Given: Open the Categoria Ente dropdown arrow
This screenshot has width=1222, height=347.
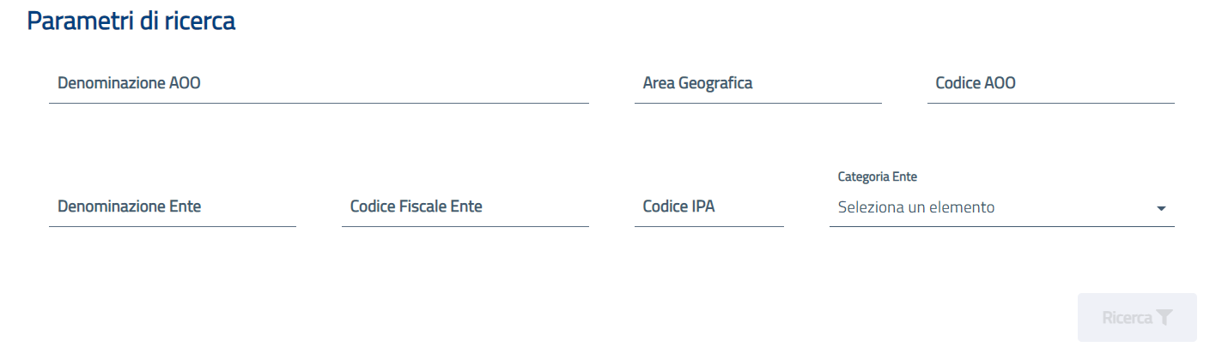Looking at the screenshot, I should 1161,208.
